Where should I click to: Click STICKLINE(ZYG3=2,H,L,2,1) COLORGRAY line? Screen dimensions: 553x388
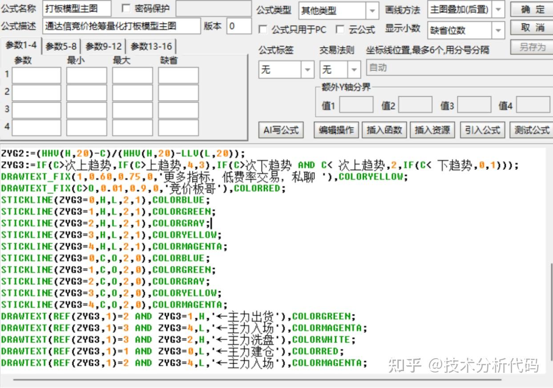coord(105,223)
